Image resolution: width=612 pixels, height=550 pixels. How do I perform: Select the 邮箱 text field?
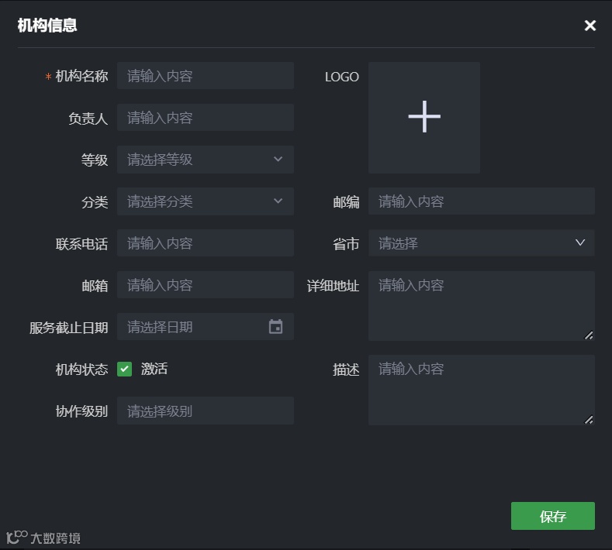point(205,285)
